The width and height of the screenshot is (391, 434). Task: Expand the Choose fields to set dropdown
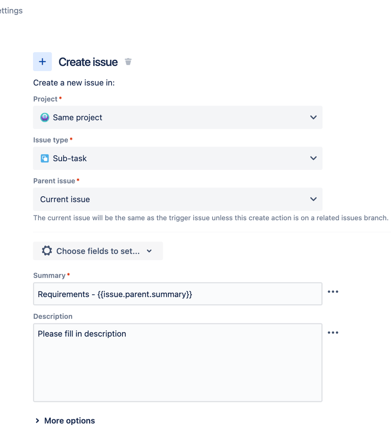pos(98,251)
